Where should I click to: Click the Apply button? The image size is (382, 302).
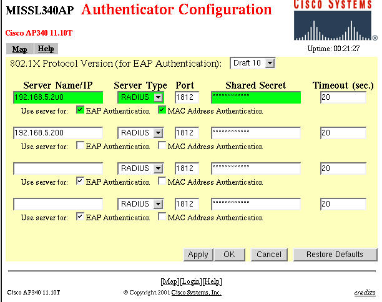coord(198,255)
